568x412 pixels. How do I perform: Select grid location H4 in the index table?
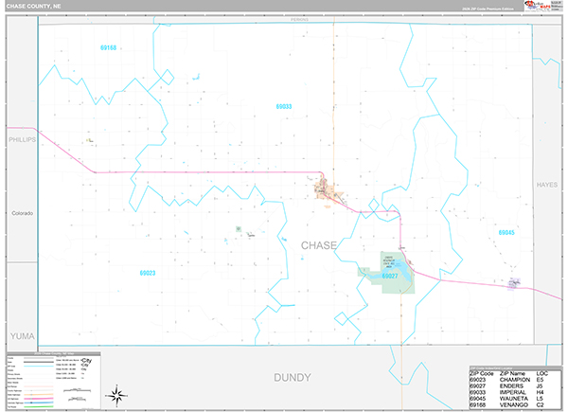click(540, 392)
